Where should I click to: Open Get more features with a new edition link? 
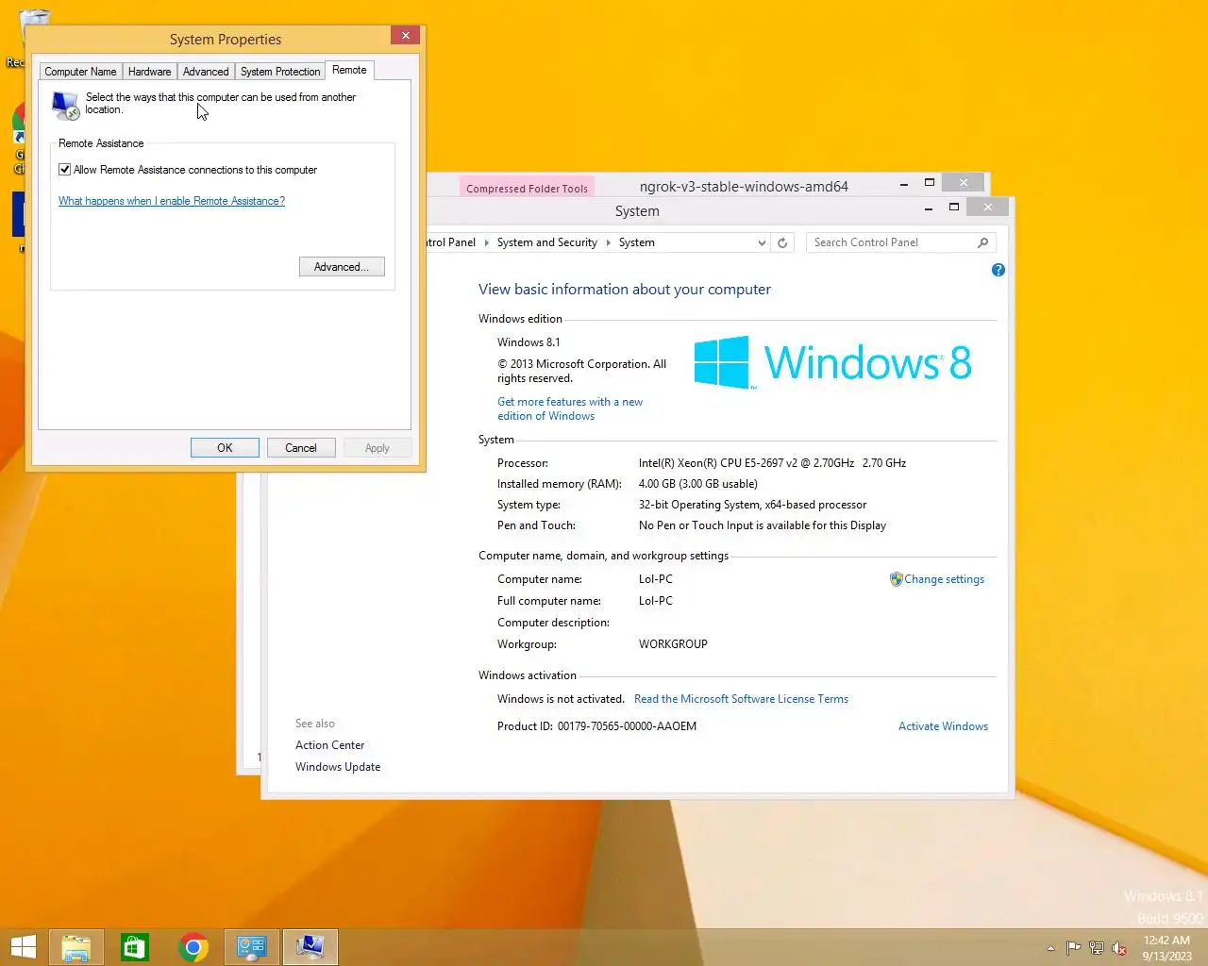570,408
